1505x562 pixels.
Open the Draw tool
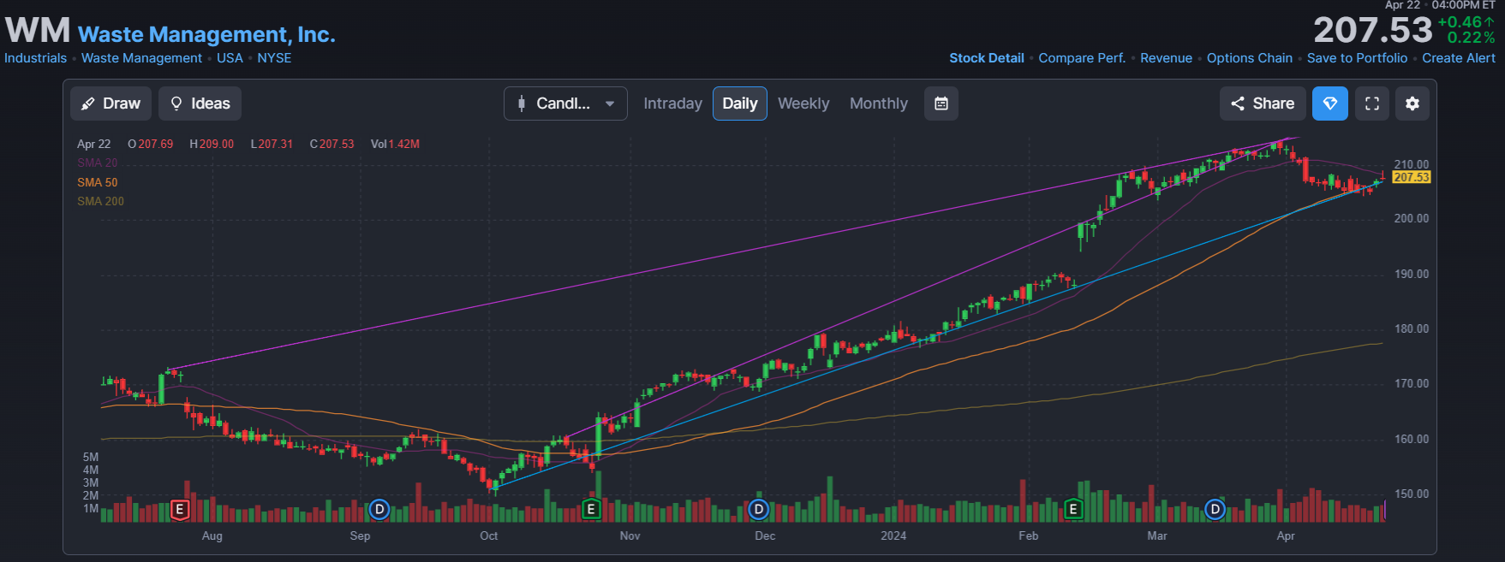[110, 104]
